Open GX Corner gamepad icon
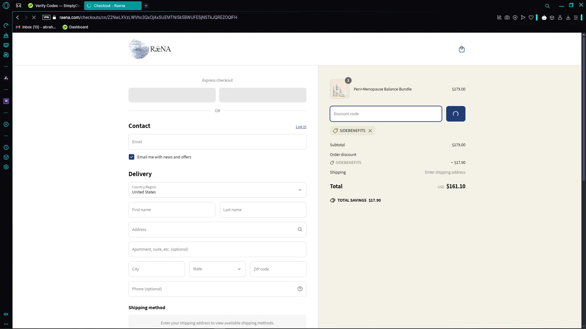Viewport: 586px width, 329px height. point(18,5)
